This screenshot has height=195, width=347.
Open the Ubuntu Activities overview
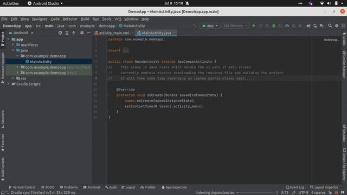click(11, 3)
